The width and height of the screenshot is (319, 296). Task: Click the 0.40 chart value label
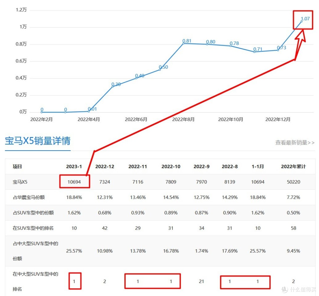140,76
